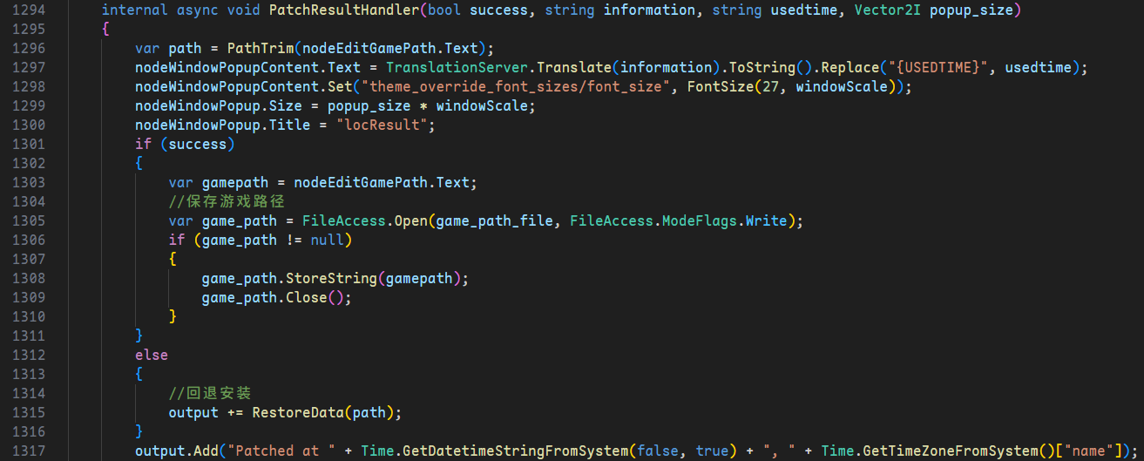This screenshot has width=1144, height=461.
Task: Click line number 1312 in the gutter
Action: pyautogui.click(x=30, y=355)
